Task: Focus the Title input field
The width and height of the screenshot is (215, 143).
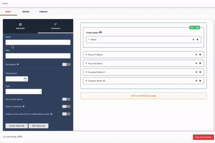Action: [x=38, y=56]
